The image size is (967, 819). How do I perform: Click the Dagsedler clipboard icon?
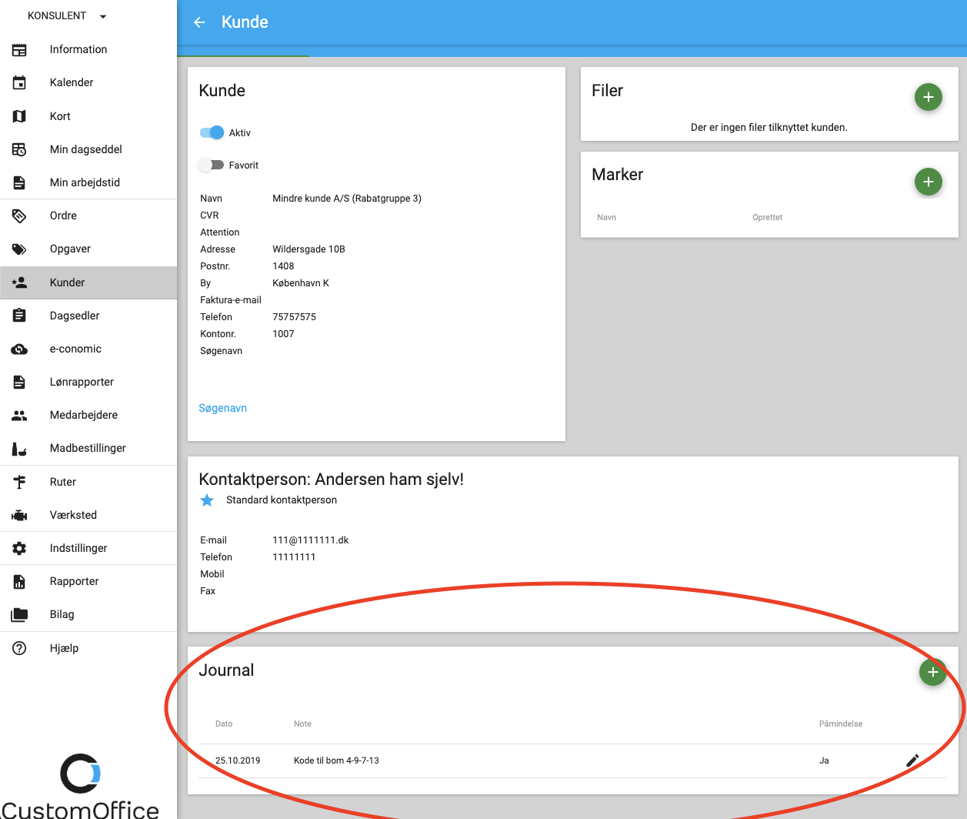click(19, 316)
